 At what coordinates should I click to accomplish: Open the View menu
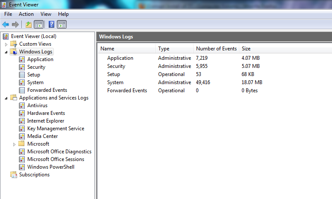(46, 14)
